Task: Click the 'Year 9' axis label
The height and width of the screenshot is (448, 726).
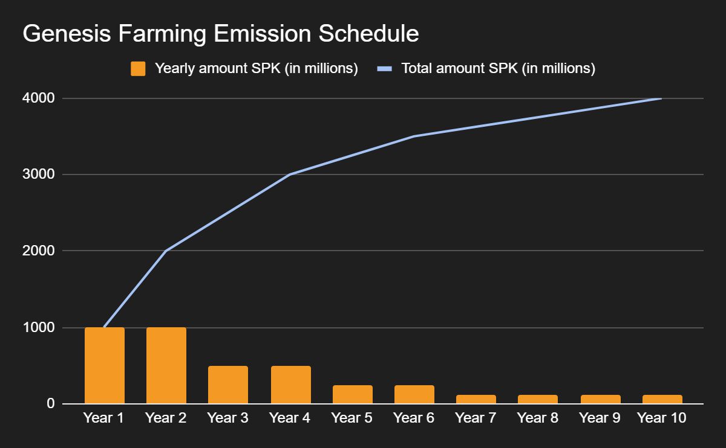Action: [600, 418]
